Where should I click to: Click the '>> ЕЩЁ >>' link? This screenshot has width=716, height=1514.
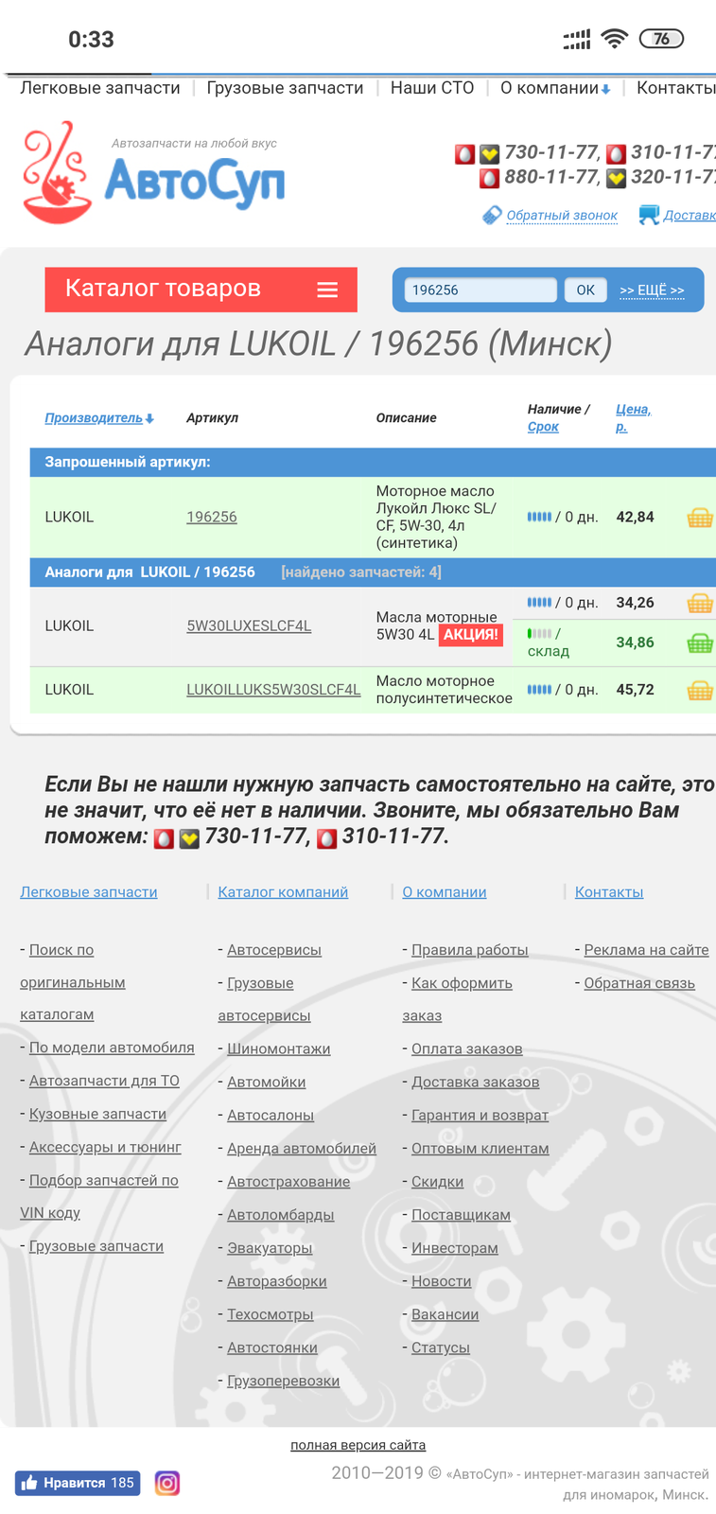[x=652, y=290]
